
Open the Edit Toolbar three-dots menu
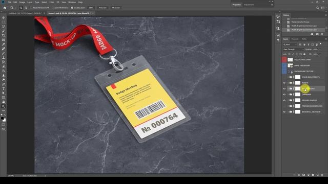pyautogui.click(x=4, y=110)
